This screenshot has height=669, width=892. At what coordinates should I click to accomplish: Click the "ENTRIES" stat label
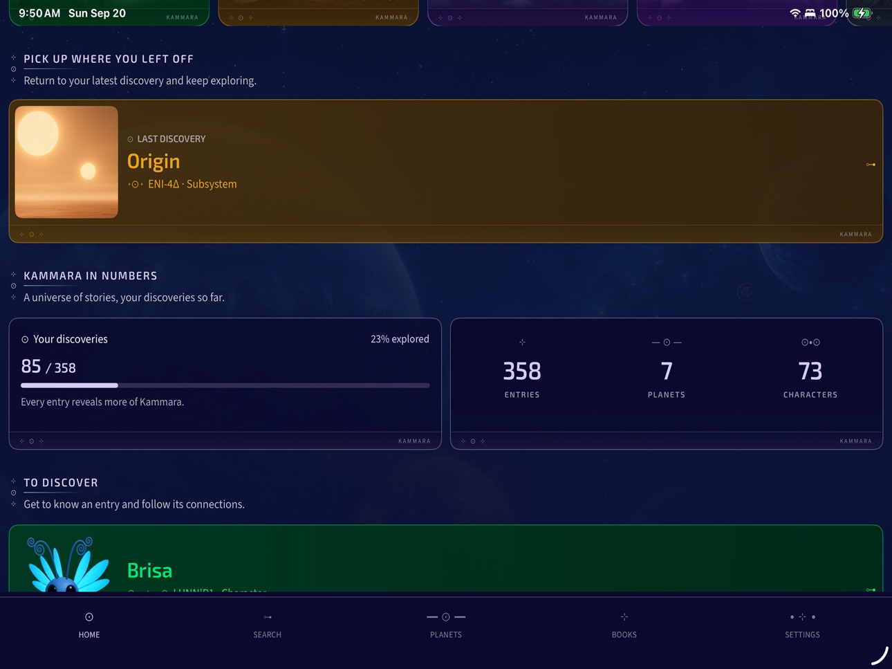coord(522,395)
